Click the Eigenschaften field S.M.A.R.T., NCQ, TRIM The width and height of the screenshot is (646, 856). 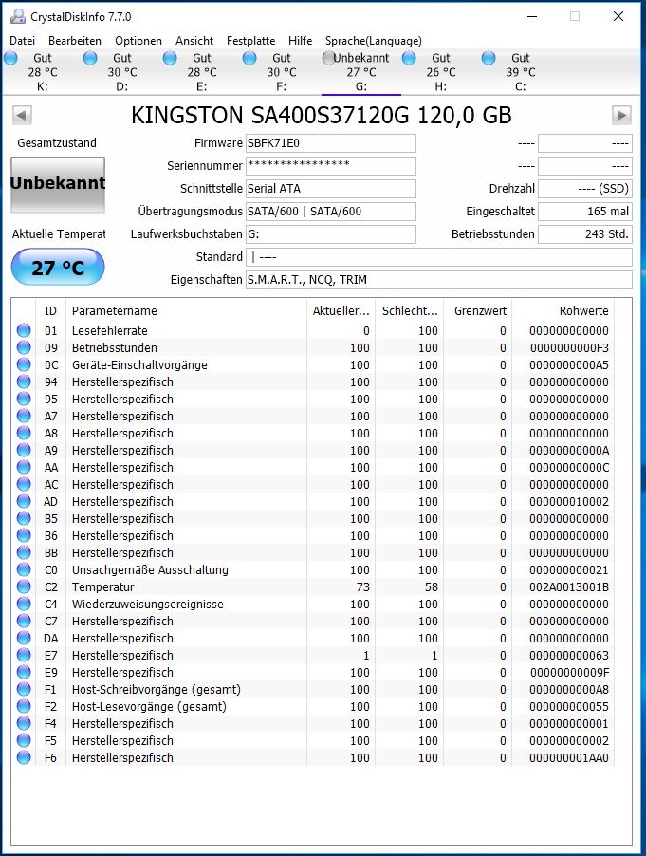pyautogui.click(x=439, y=280)
